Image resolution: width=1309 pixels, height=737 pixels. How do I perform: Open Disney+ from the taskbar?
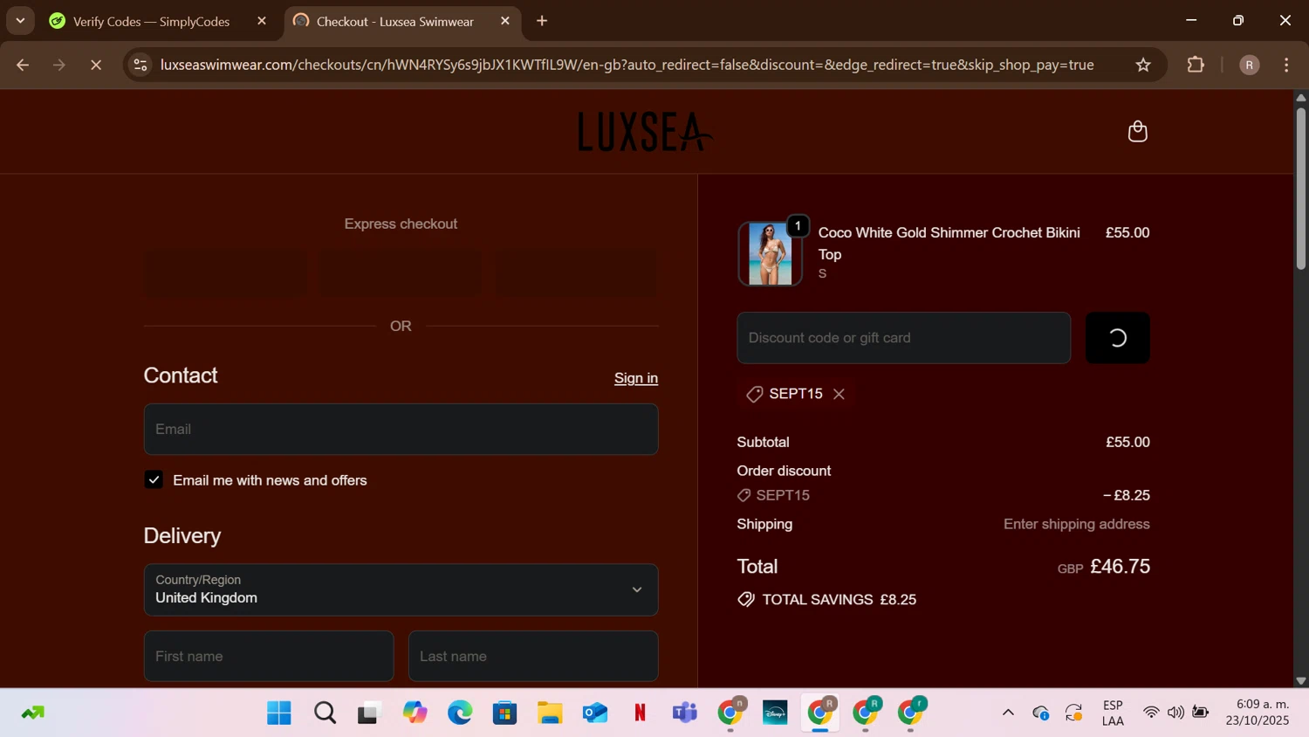coord(775,713)
